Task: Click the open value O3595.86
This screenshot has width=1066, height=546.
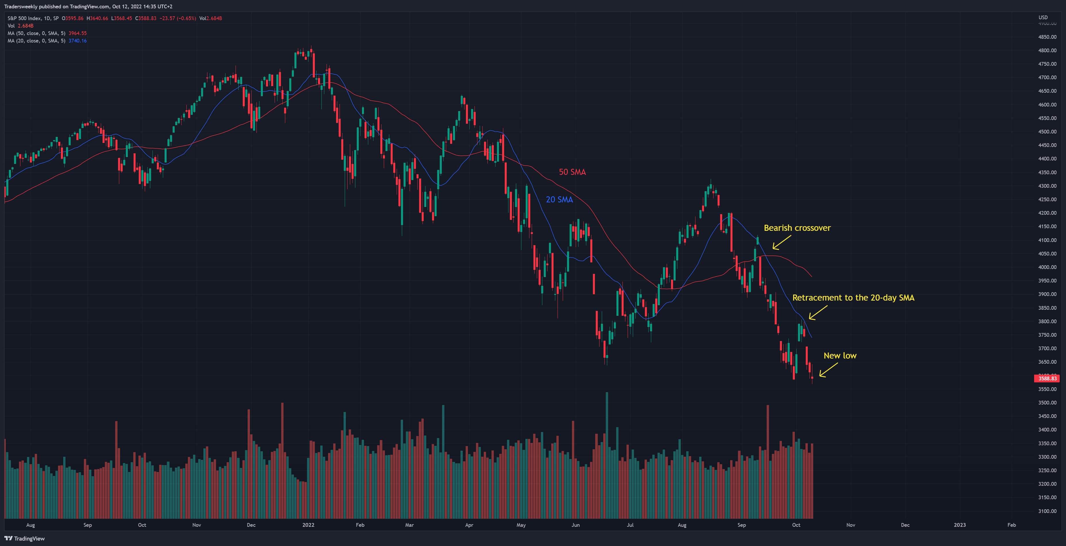Action: click(x=72, y=18)
